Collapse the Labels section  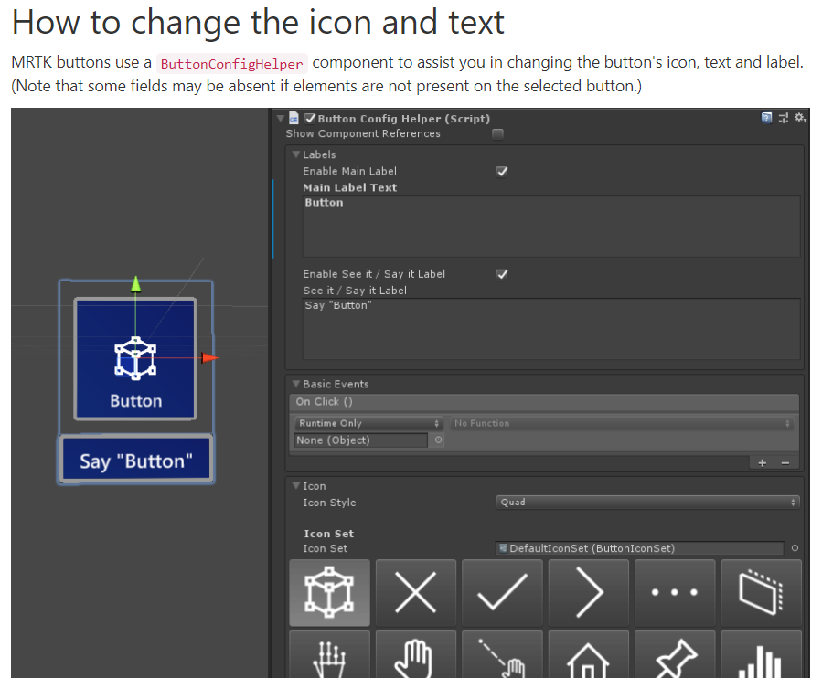tap(296, 154)
